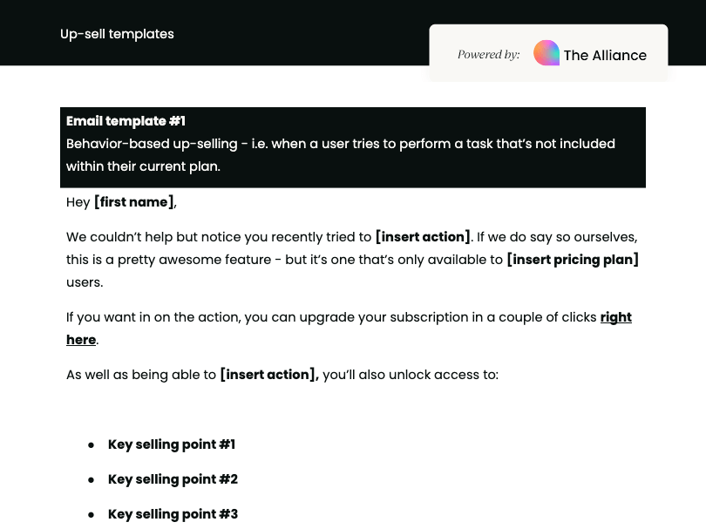Click the bullet dot before selling point #1
Viewport: 706px width, 529px height.
(92, 445)
